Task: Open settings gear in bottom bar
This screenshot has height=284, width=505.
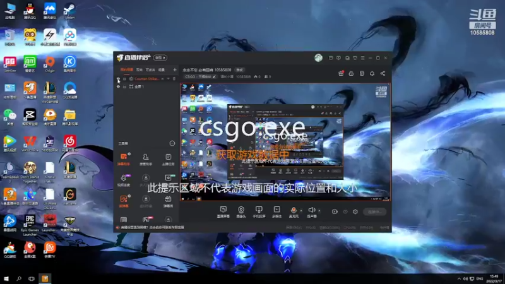Action: [x=355, y=211]
